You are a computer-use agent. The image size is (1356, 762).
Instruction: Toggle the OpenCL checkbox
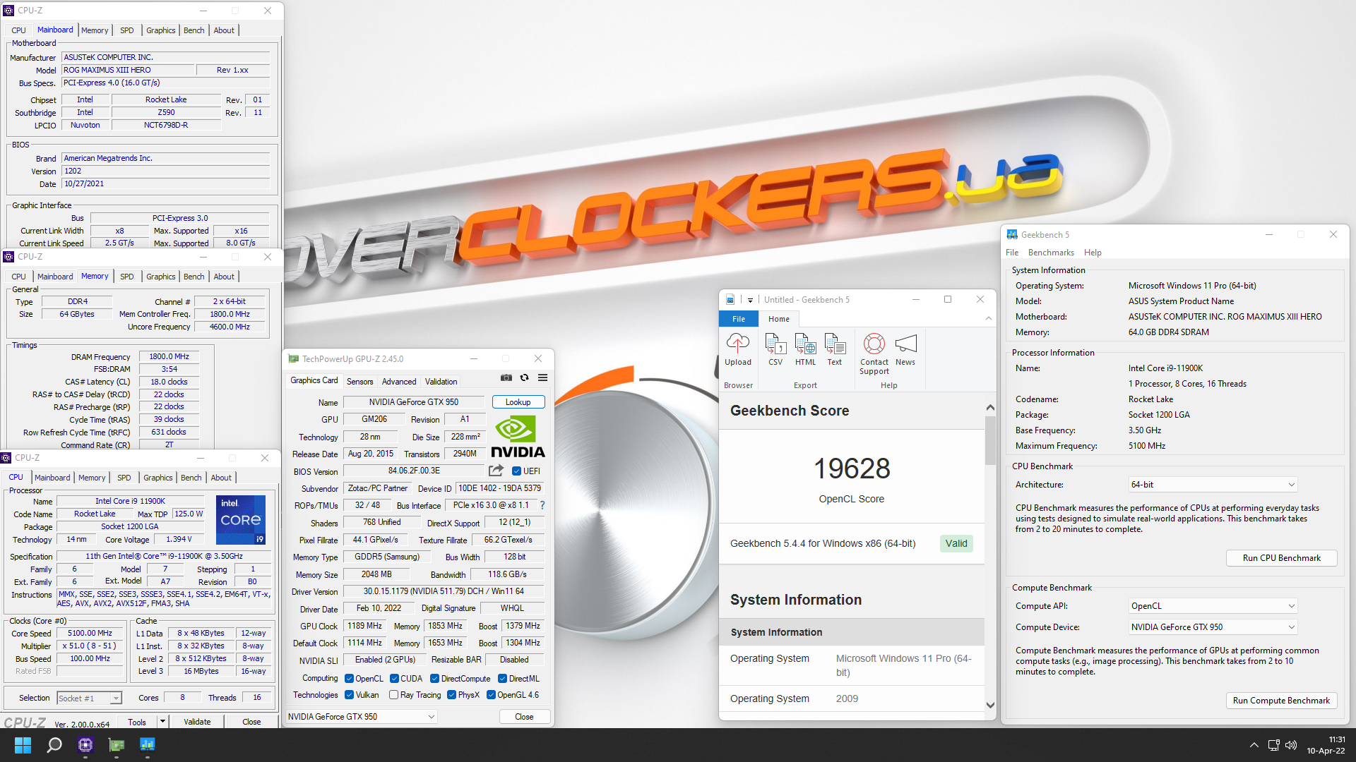[x=349, y=679]
